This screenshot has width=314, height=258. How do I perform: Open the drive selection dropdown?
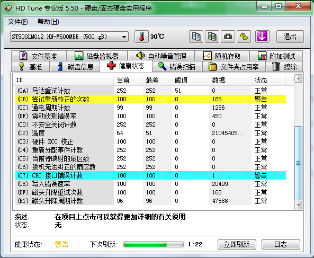(x=69, y=37)
